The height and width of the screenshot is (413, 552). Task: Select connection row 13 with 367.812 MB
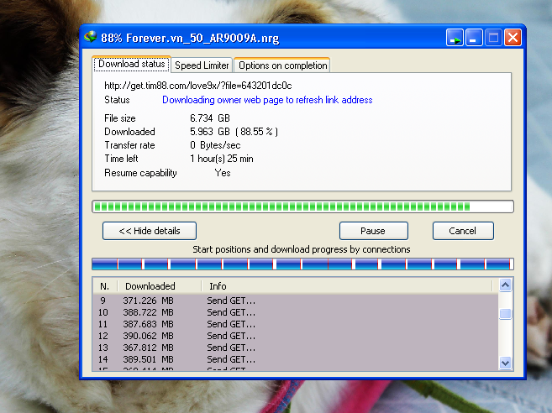[296, 348]
